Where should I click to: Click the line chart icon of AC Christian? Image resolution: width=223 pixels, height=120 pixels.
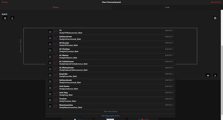[56, 51]
